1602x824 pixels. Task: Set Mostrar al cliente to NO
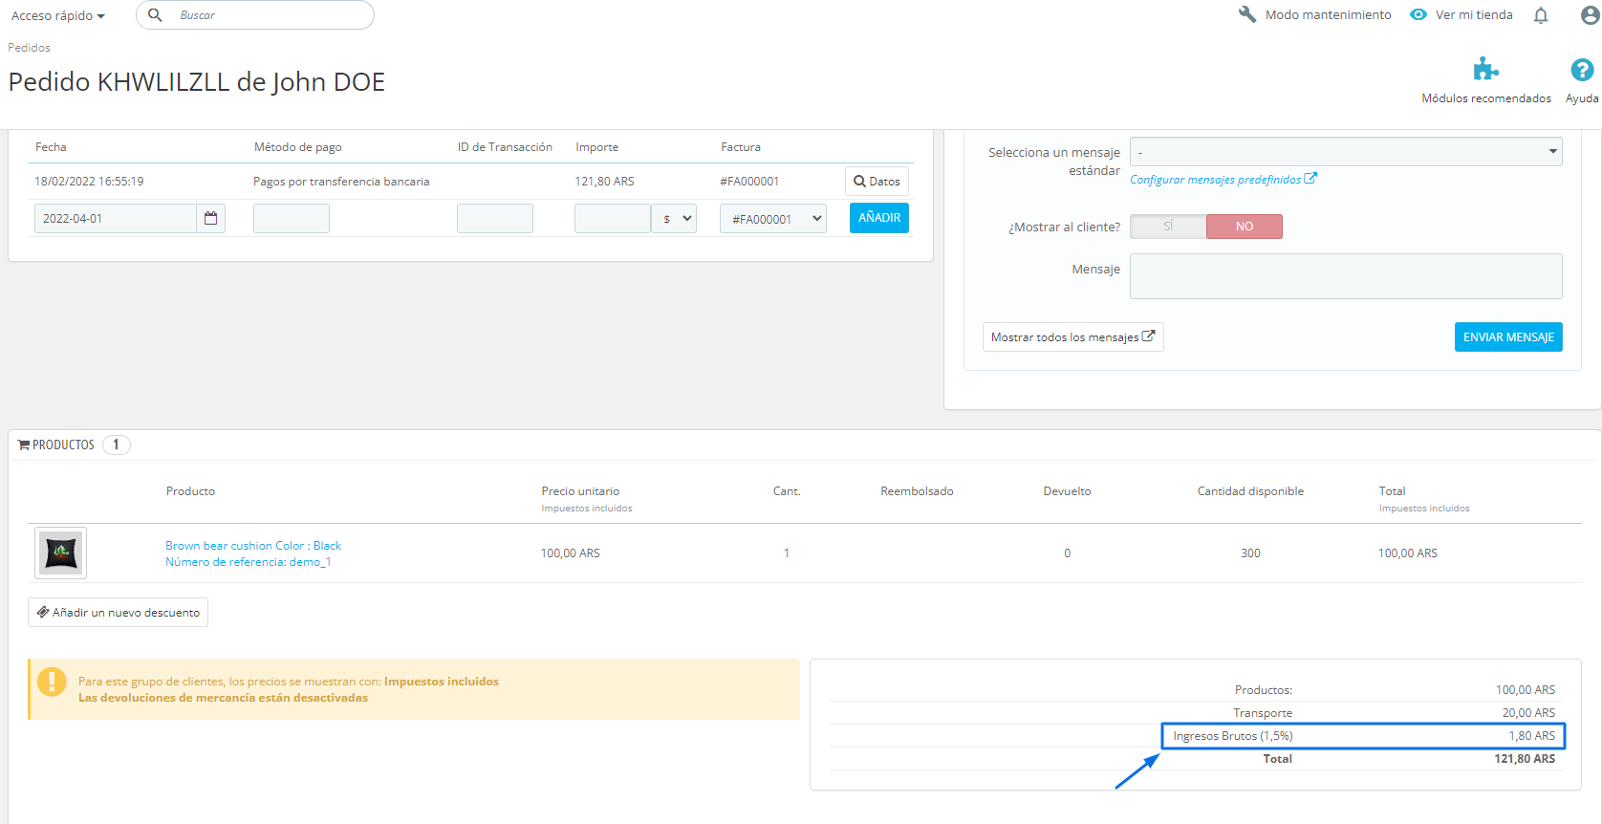pyautogui.click(x=1245, y=227)
